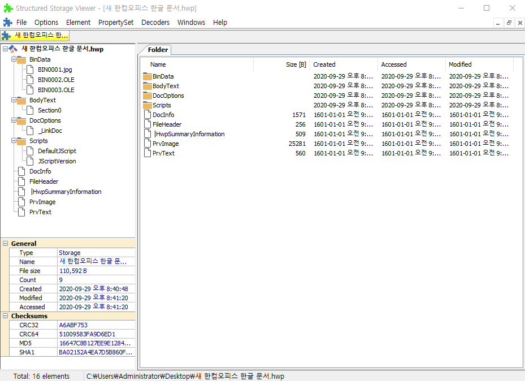Open the Element menu
525x381 pixels.
pyautogui.click(x=78, y=23)
